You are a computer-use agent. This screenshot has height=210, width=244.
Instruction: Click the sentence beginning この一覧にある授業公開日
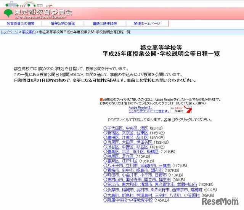point(98,75)
